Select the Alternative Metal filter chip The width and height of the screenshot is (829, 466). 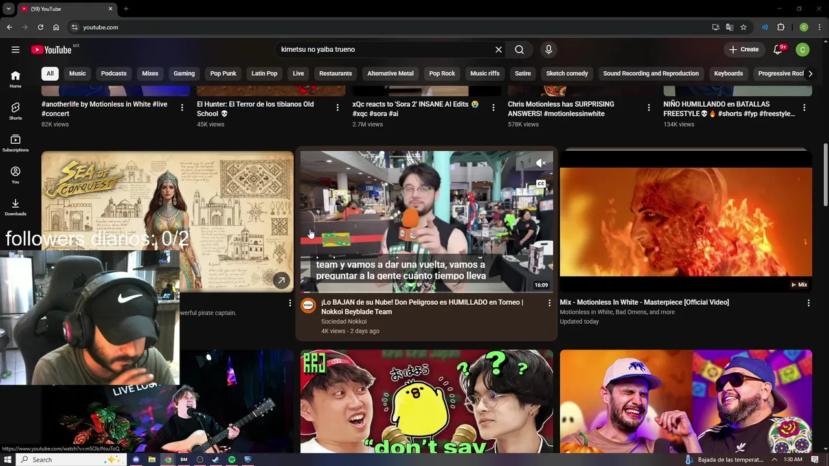(x=391, y=73)
